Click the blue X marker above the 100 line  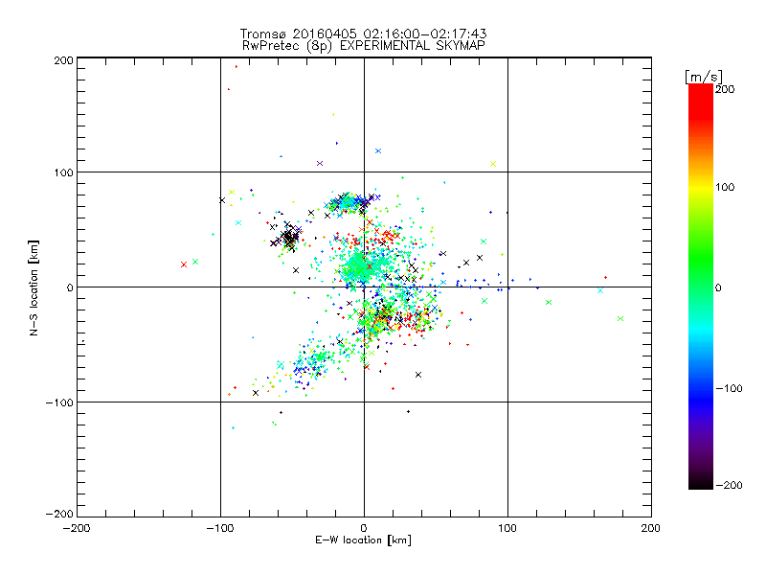coord(378,151)
